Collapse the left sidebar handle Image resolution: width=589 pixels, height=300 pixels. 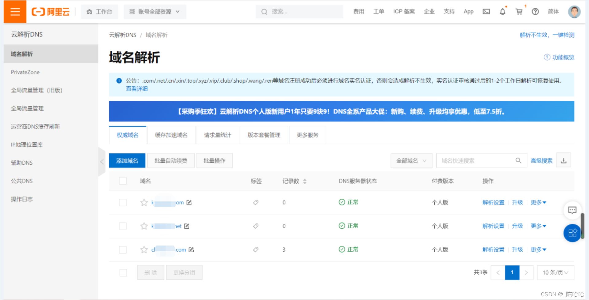102,162
